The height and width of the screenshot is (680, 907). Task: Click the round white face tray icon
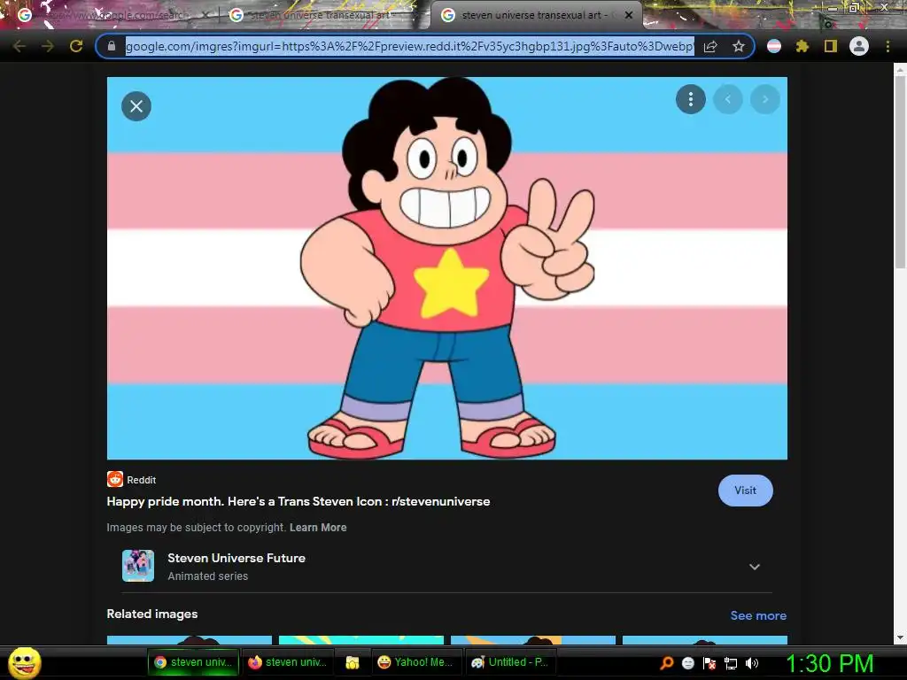pyautogui.click(x=688, y=663)
